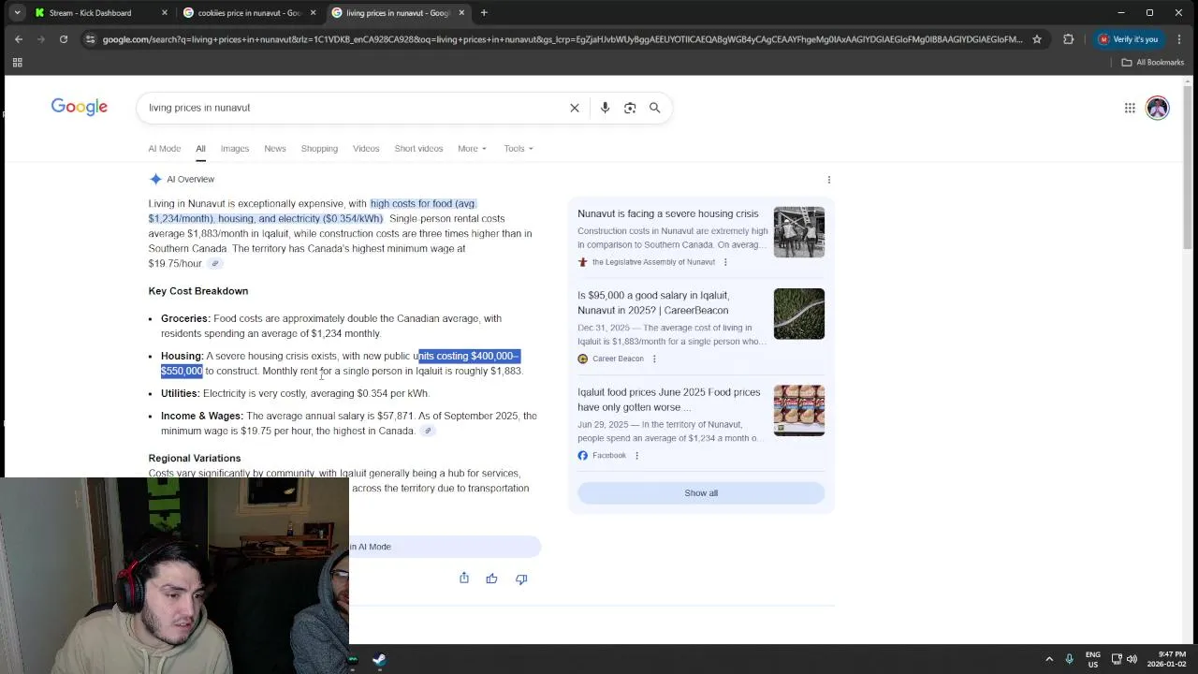This screenshot has height=674, width=1198.
Task: Reload the page
Action: coord(64,39)
